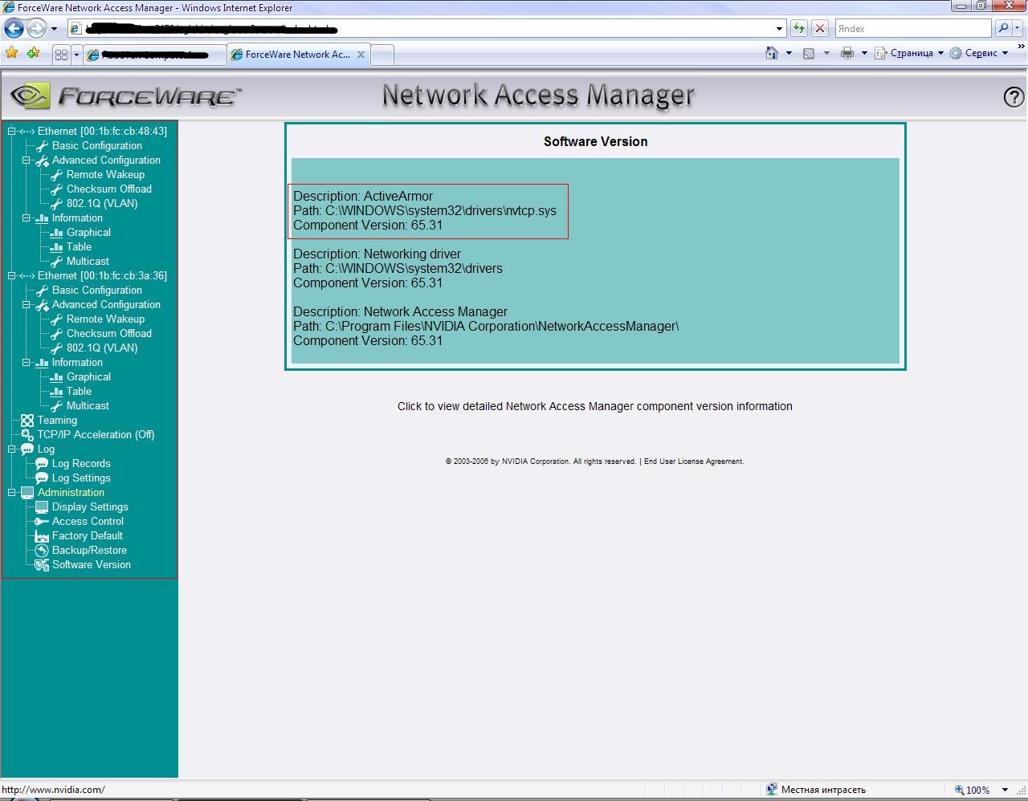Screen dimensions: 1028x801
Task: Collapse the first Information node
Action: click(x=27, y=218)
